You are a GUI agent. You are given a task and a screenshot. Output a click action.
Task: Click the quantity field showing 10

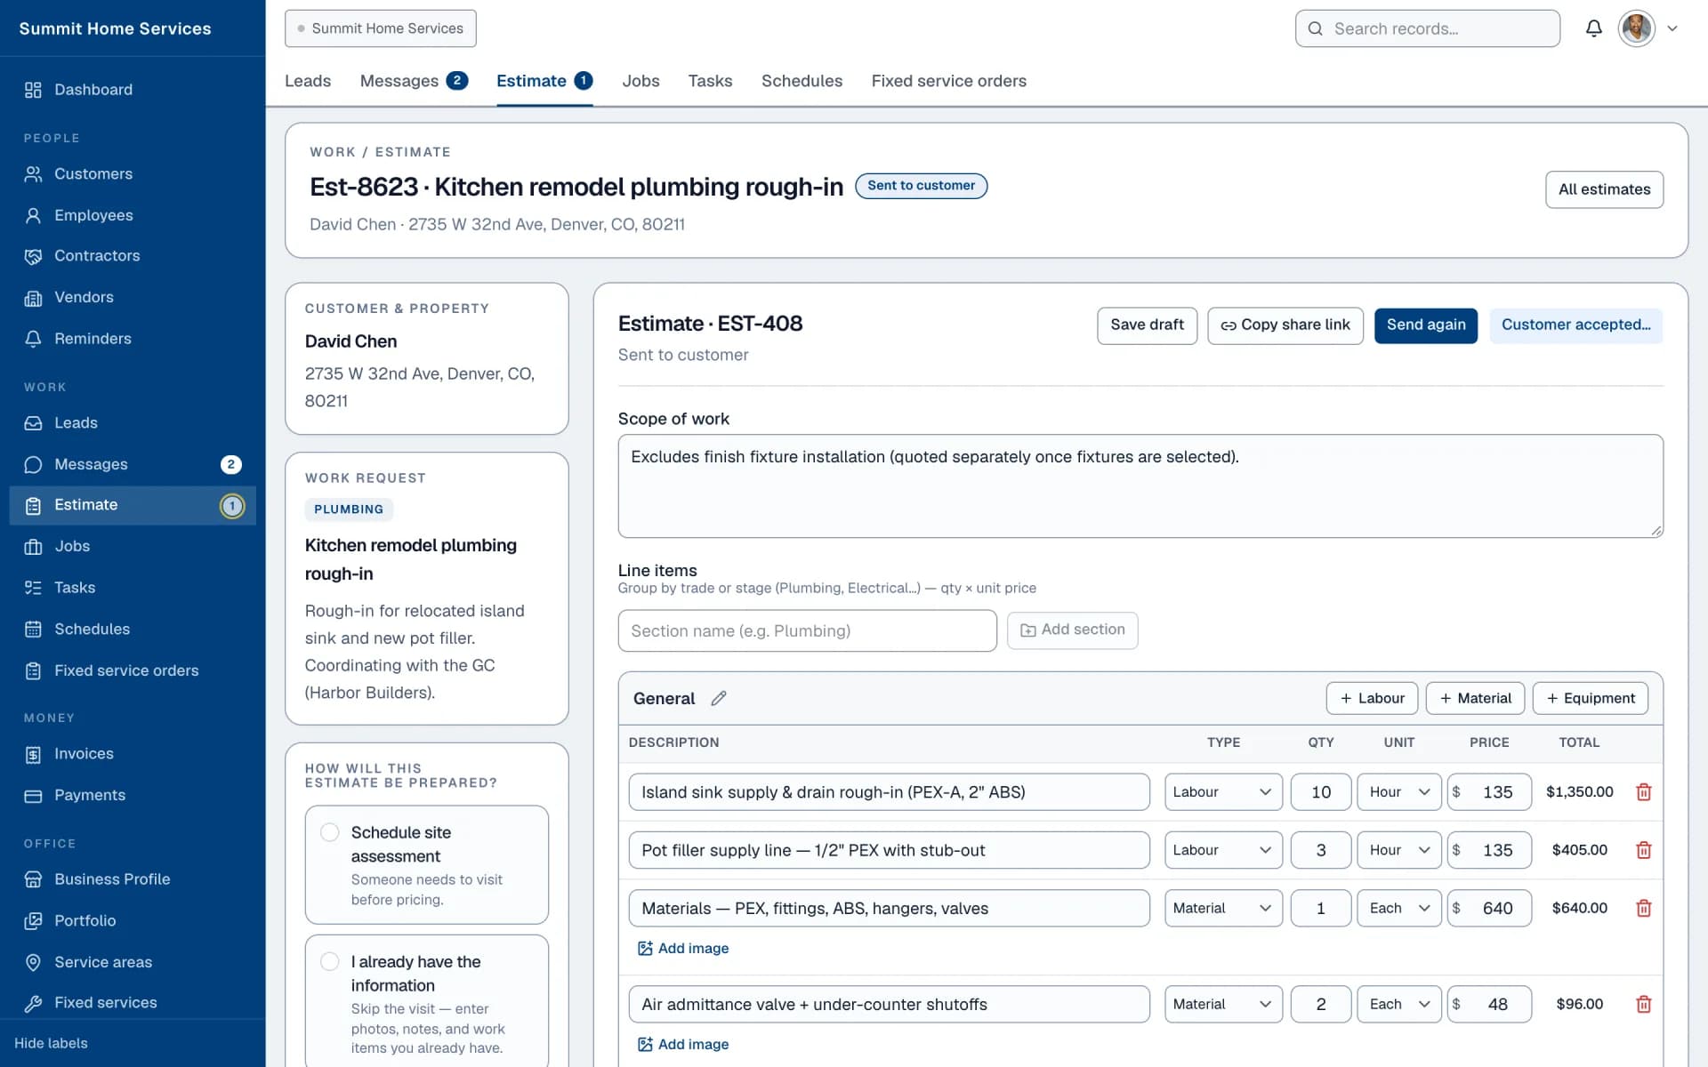click(1320, 791)
